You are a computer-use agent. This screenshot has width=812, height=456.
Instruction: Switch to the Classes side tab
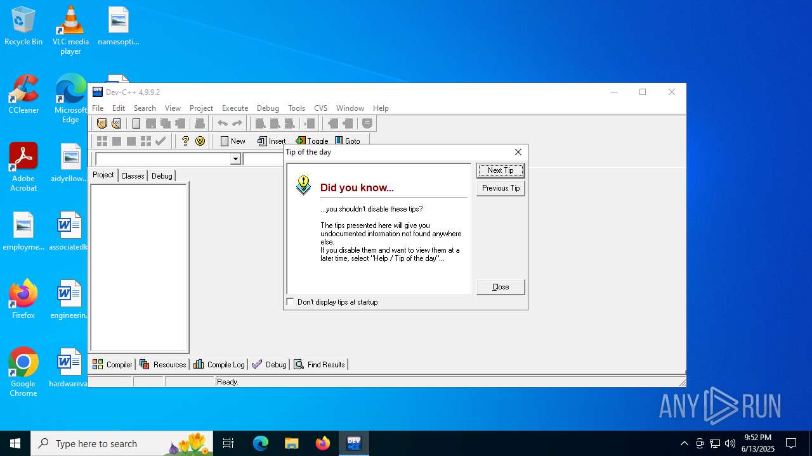[x=133, y=175]
